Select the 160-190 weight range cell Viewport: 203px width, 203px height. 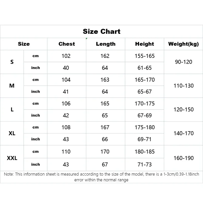183,158
